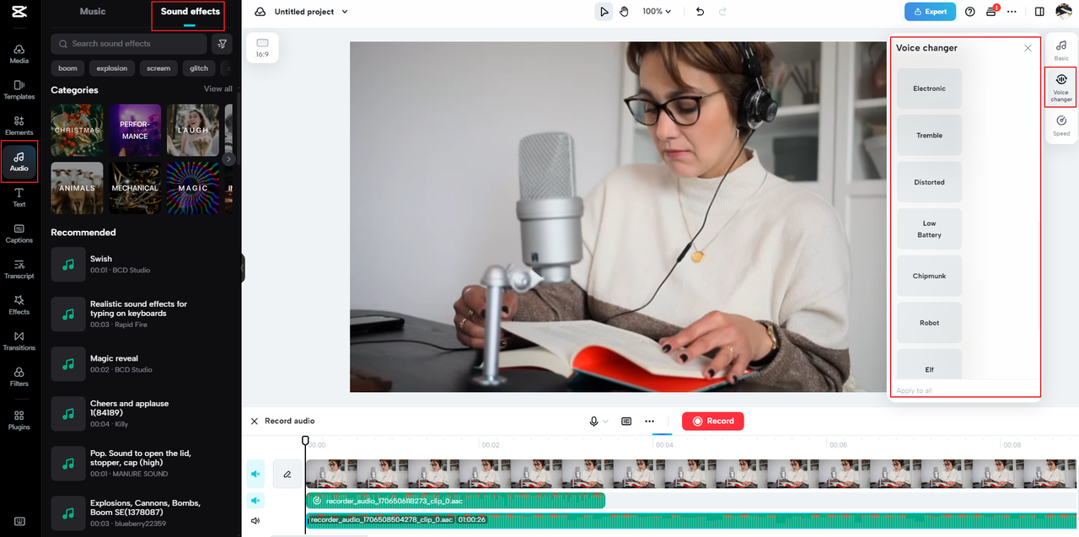Open the teleprompter icon in record bar
The width and height of the screenshot is (1079, 537).
(626, 421)
